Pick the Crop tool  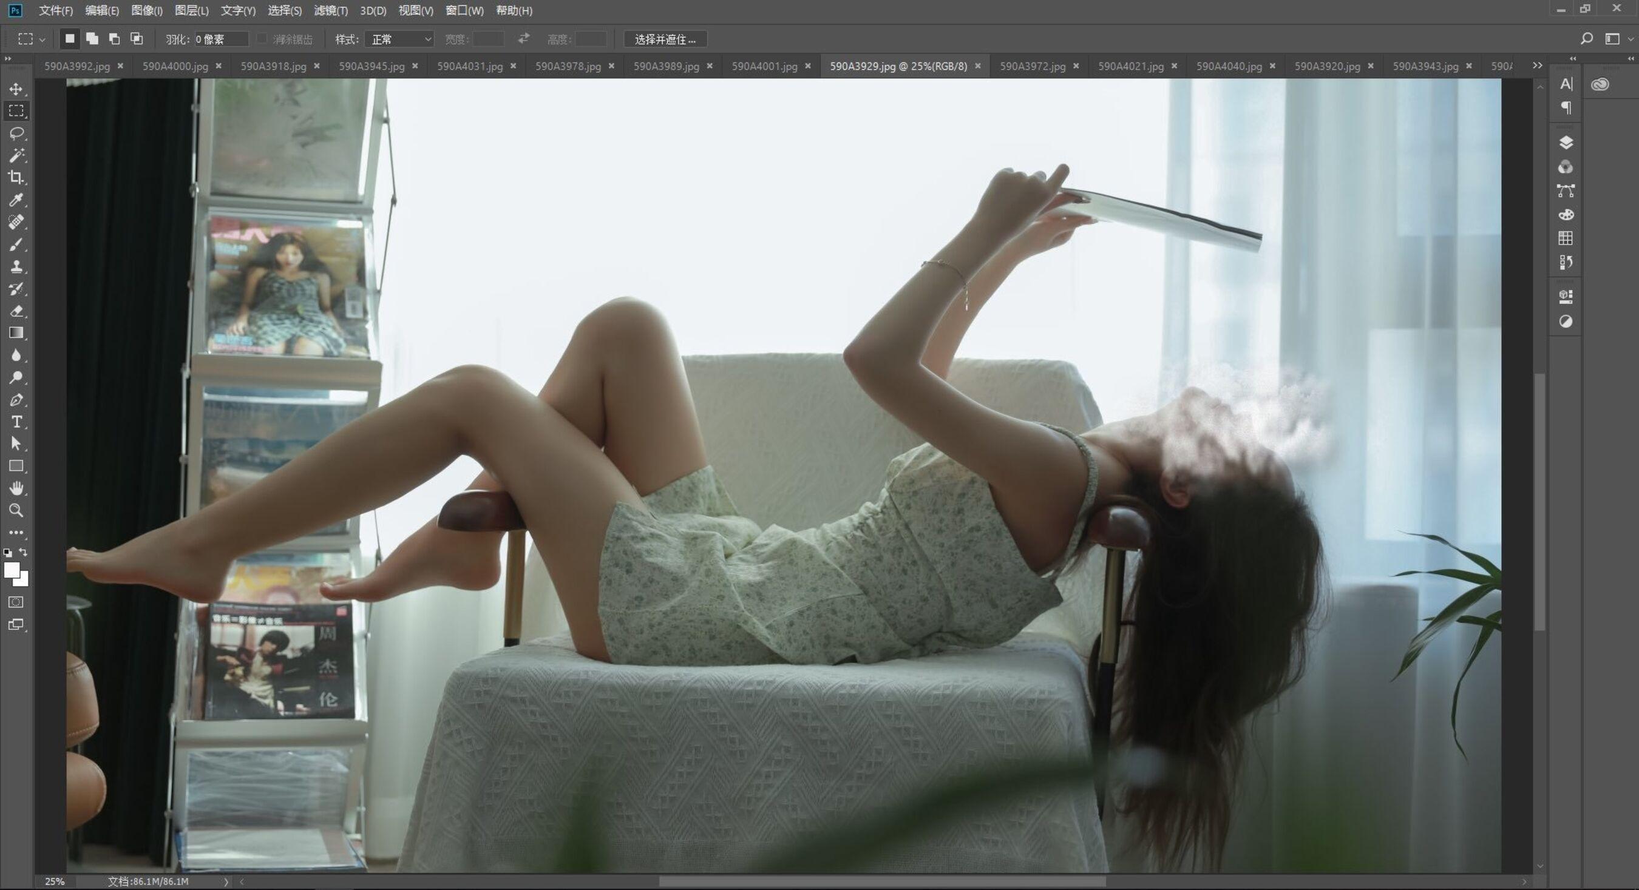[x=16, y=177]
